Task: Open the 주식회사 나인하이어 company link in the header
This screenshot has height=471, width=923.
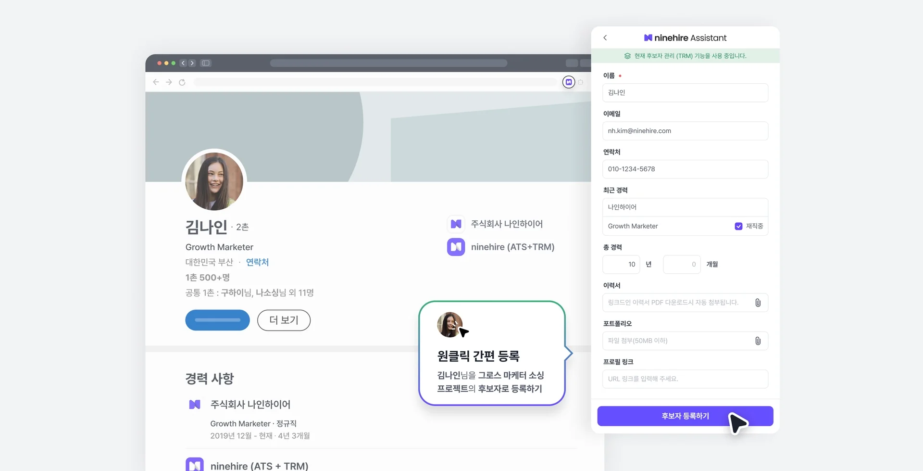Action: pyautogui.click(x=507, y=224)
